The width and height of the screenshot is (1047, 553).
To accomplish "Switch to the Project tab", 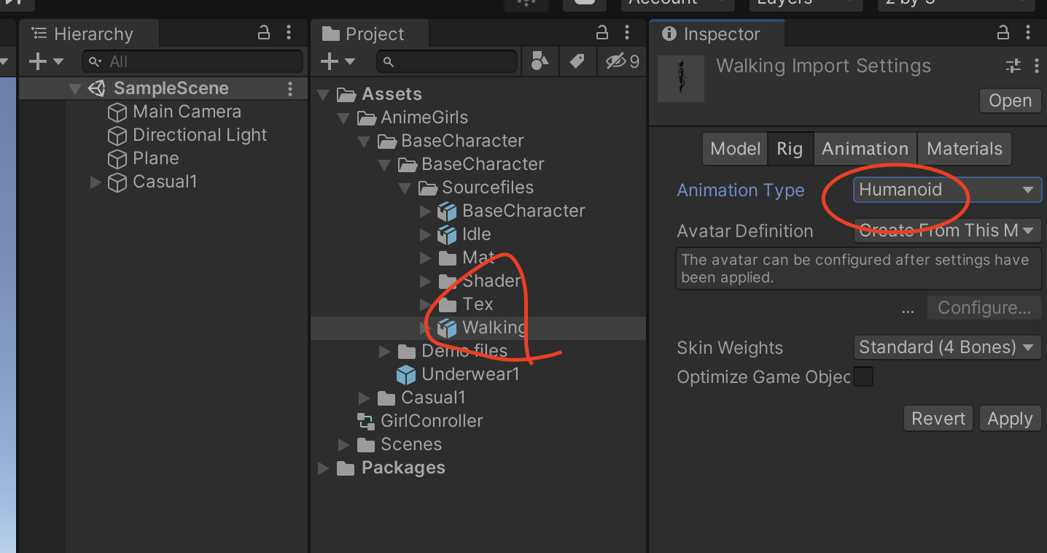I will point(370,34).
